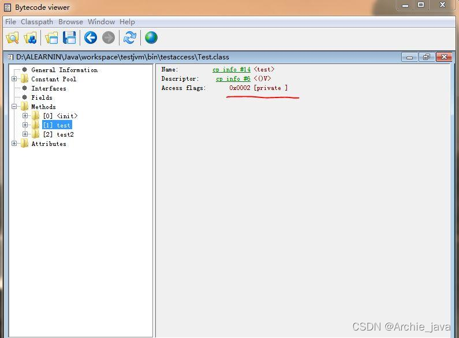The height and width of the screenshot is (338, 459).
Task: Click the browse classpath toolbar icon
Action: [x=30, y=37]
